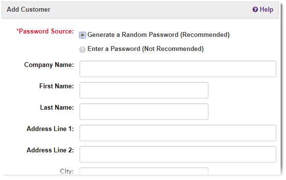Click the Generate a Random Password label

tap(159, 34)
